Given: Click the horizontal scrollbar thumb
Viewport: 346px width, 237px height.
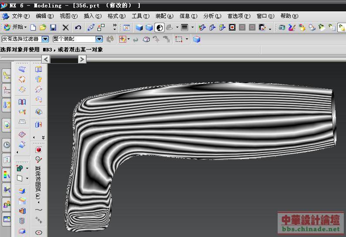Looking at the screenshot, I should pyautogui.click(x=64, y=59).
